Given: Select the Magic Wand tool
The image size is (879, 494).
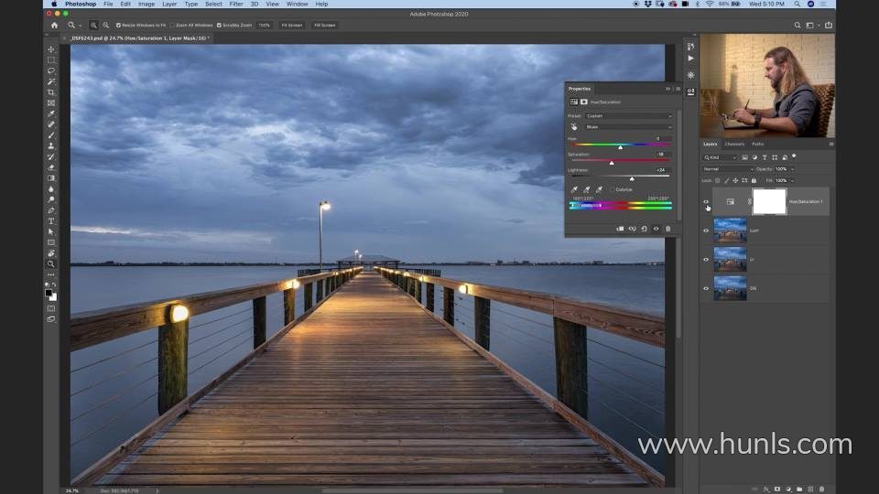Looking at the screenshot, I should point(51,81).
